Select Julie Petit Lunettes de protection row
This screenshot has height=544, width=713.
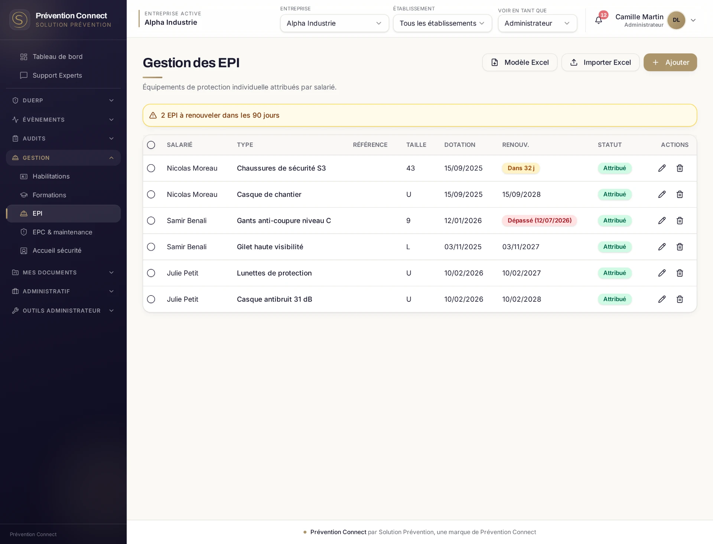pos(151,273)
